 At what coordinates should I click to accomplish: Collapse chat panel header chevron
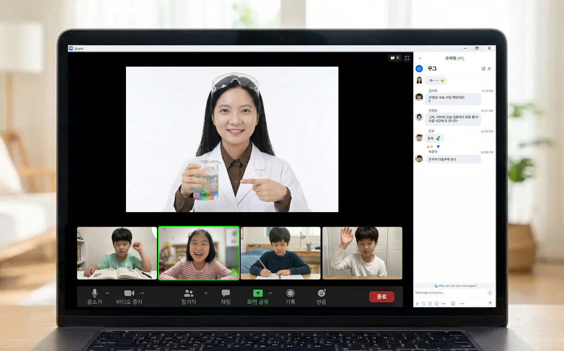[420, 58]
